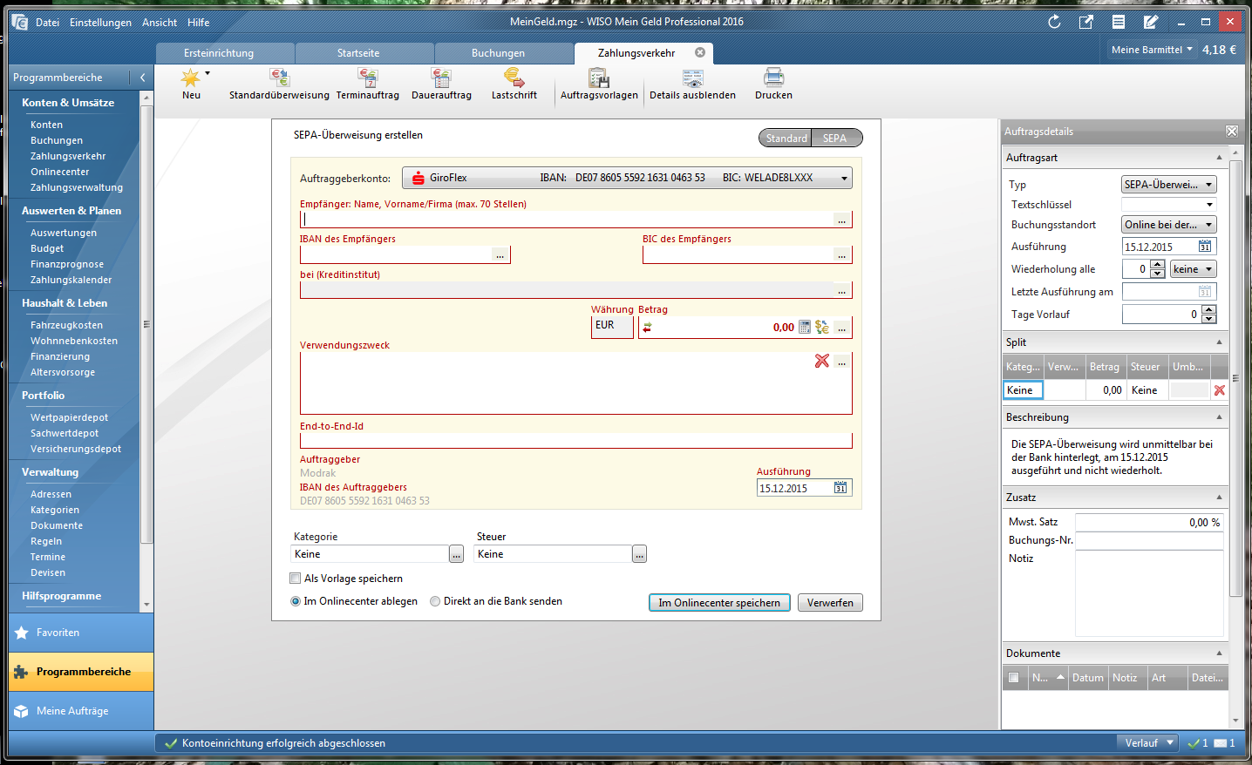The height and width of the screenshot is (765, 1252).
Task: Click the export window icon in title bar
Action: point(1086,22)
